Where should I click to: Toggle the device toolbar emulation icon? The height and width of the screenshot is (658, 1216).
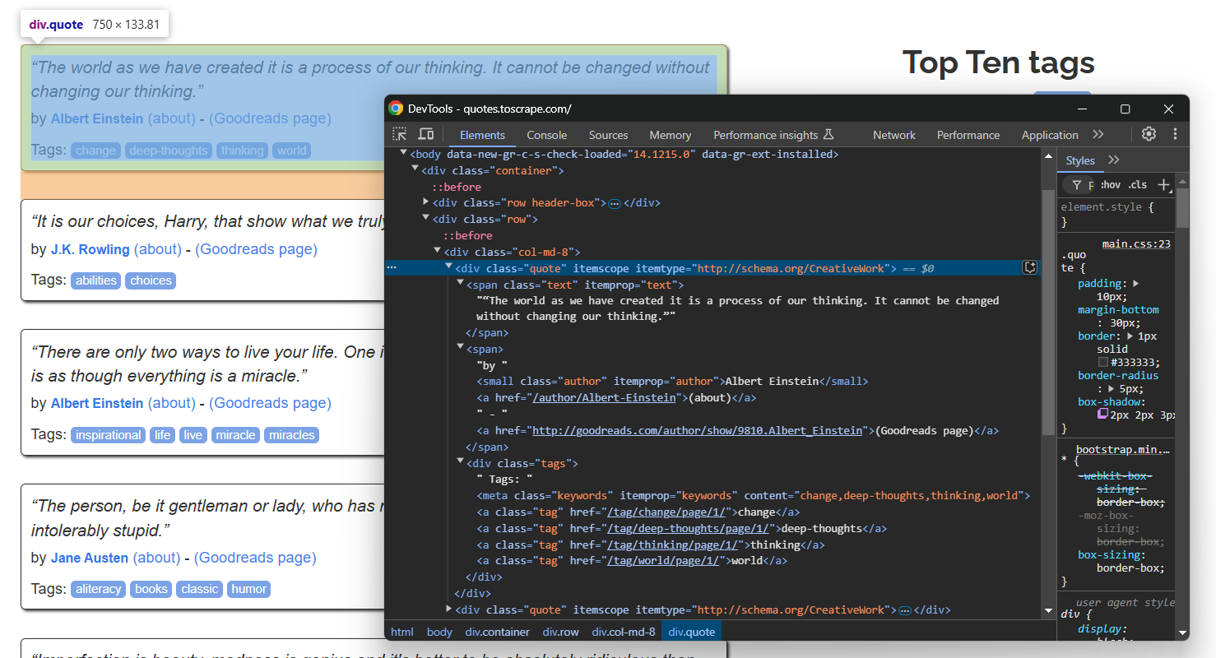coord(425,134)
